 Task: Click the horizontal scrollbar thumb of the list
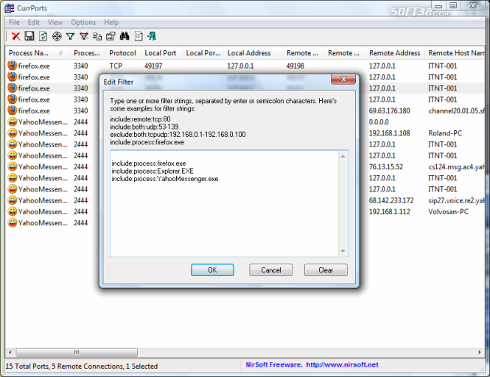tap(77, 352)
